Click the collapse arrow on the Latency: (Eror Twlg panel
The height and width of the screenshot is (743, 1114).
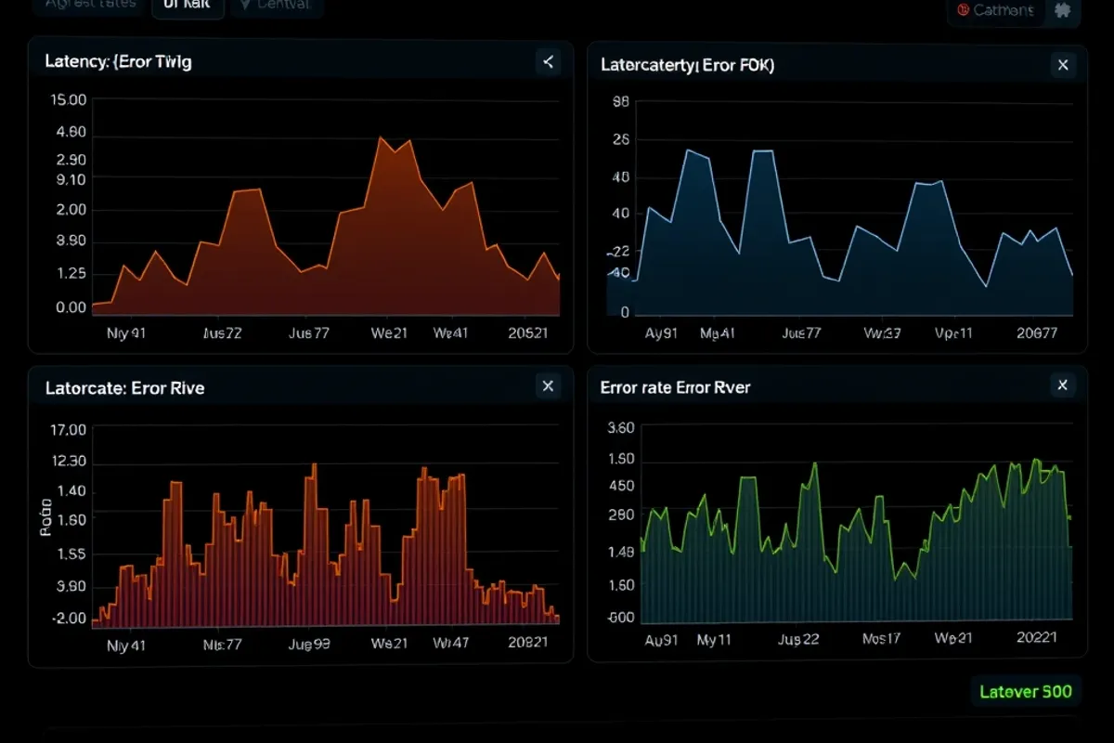[548, 62]
